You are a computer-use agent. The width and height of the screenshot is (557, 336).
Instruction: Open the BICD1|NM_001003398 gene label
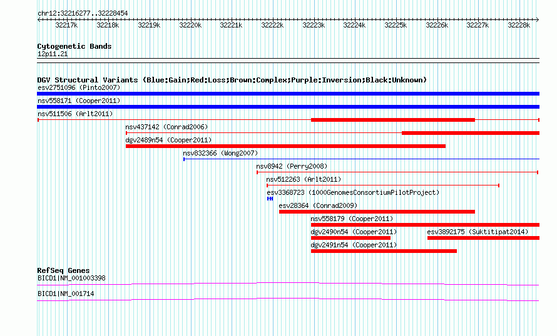coord(71,278)
